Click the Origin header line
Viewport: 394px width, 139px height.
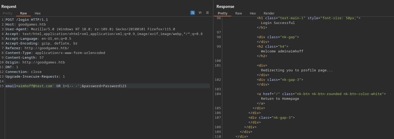click(x=35, y=62)
